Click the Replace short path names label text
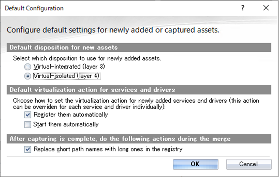The width and height of the screenshot is (279, 177). pos(108,149)
